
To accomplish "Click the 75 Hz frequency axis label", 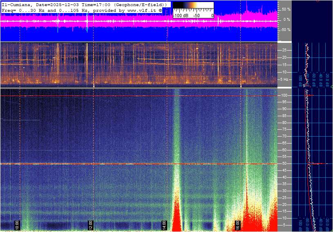I will [284, 129].
